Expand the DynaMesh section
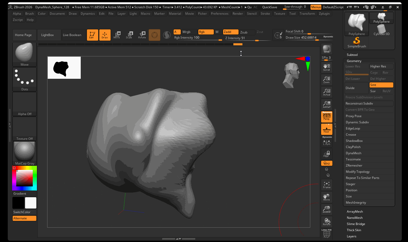 [354, 153]
